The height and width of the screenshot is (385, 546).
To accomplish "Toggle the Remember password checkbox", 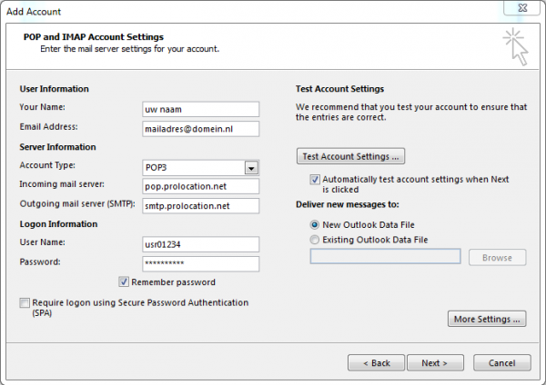I will tap(124, 282).
